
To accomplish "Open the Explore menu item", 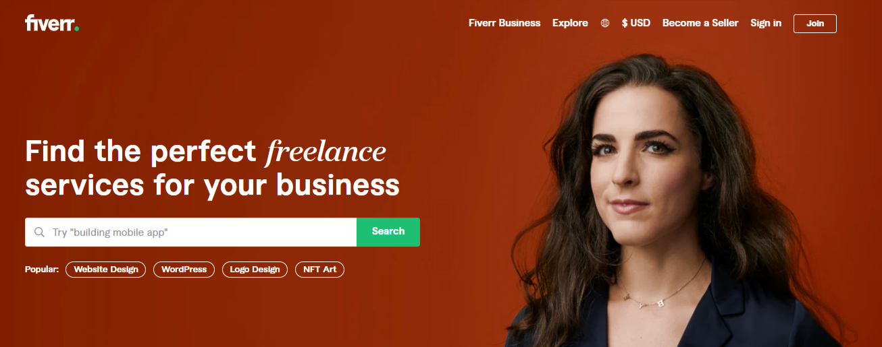I will 570,23.
